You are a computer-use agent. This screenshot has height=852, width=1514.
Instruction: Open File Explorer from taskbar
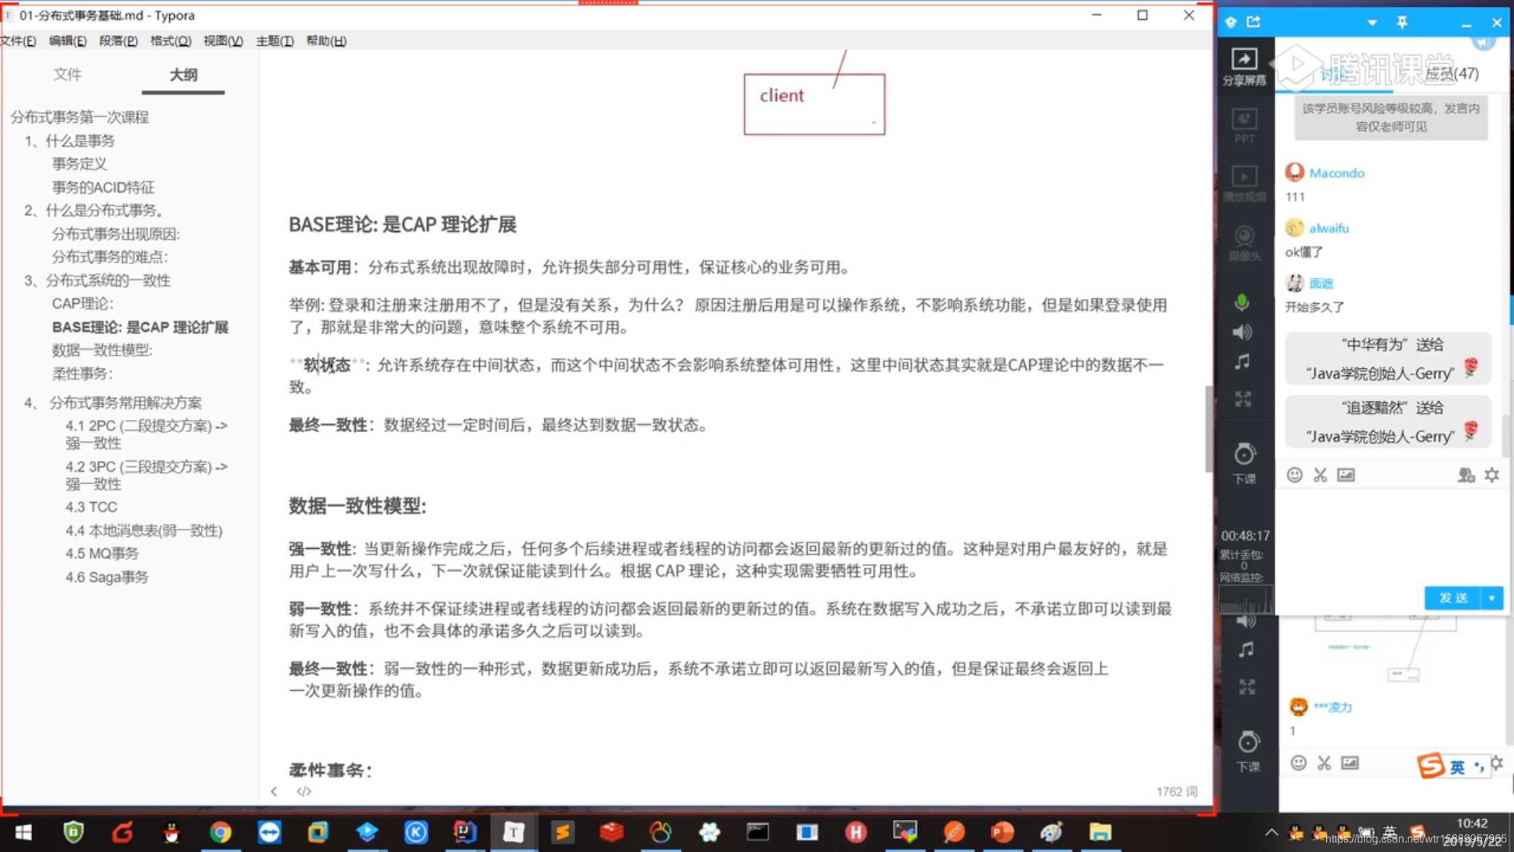1100,832
